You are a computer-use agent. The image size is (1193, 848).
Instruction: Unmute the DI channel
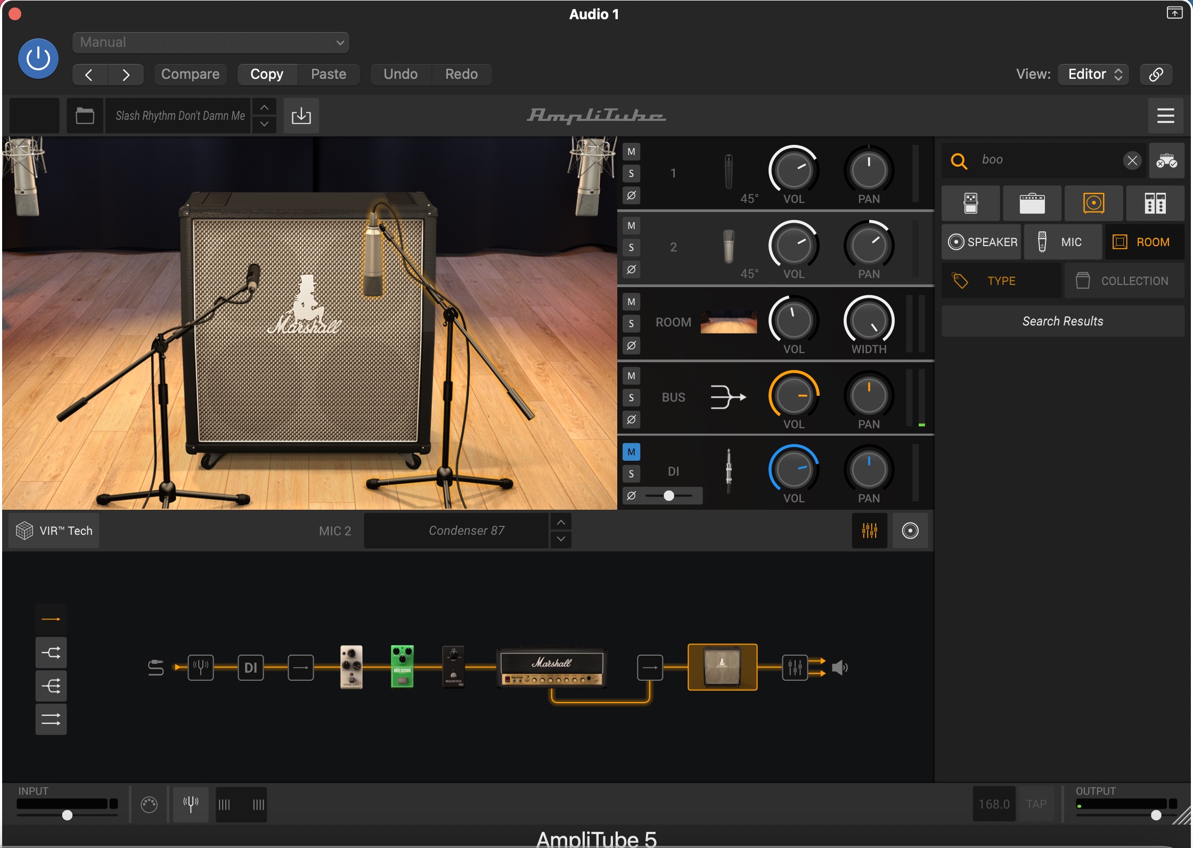[x=631, y=452]
